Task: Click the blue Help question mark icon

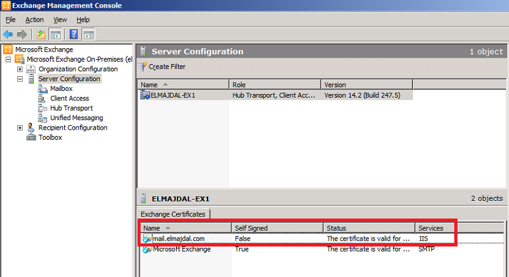Action: 74,34
